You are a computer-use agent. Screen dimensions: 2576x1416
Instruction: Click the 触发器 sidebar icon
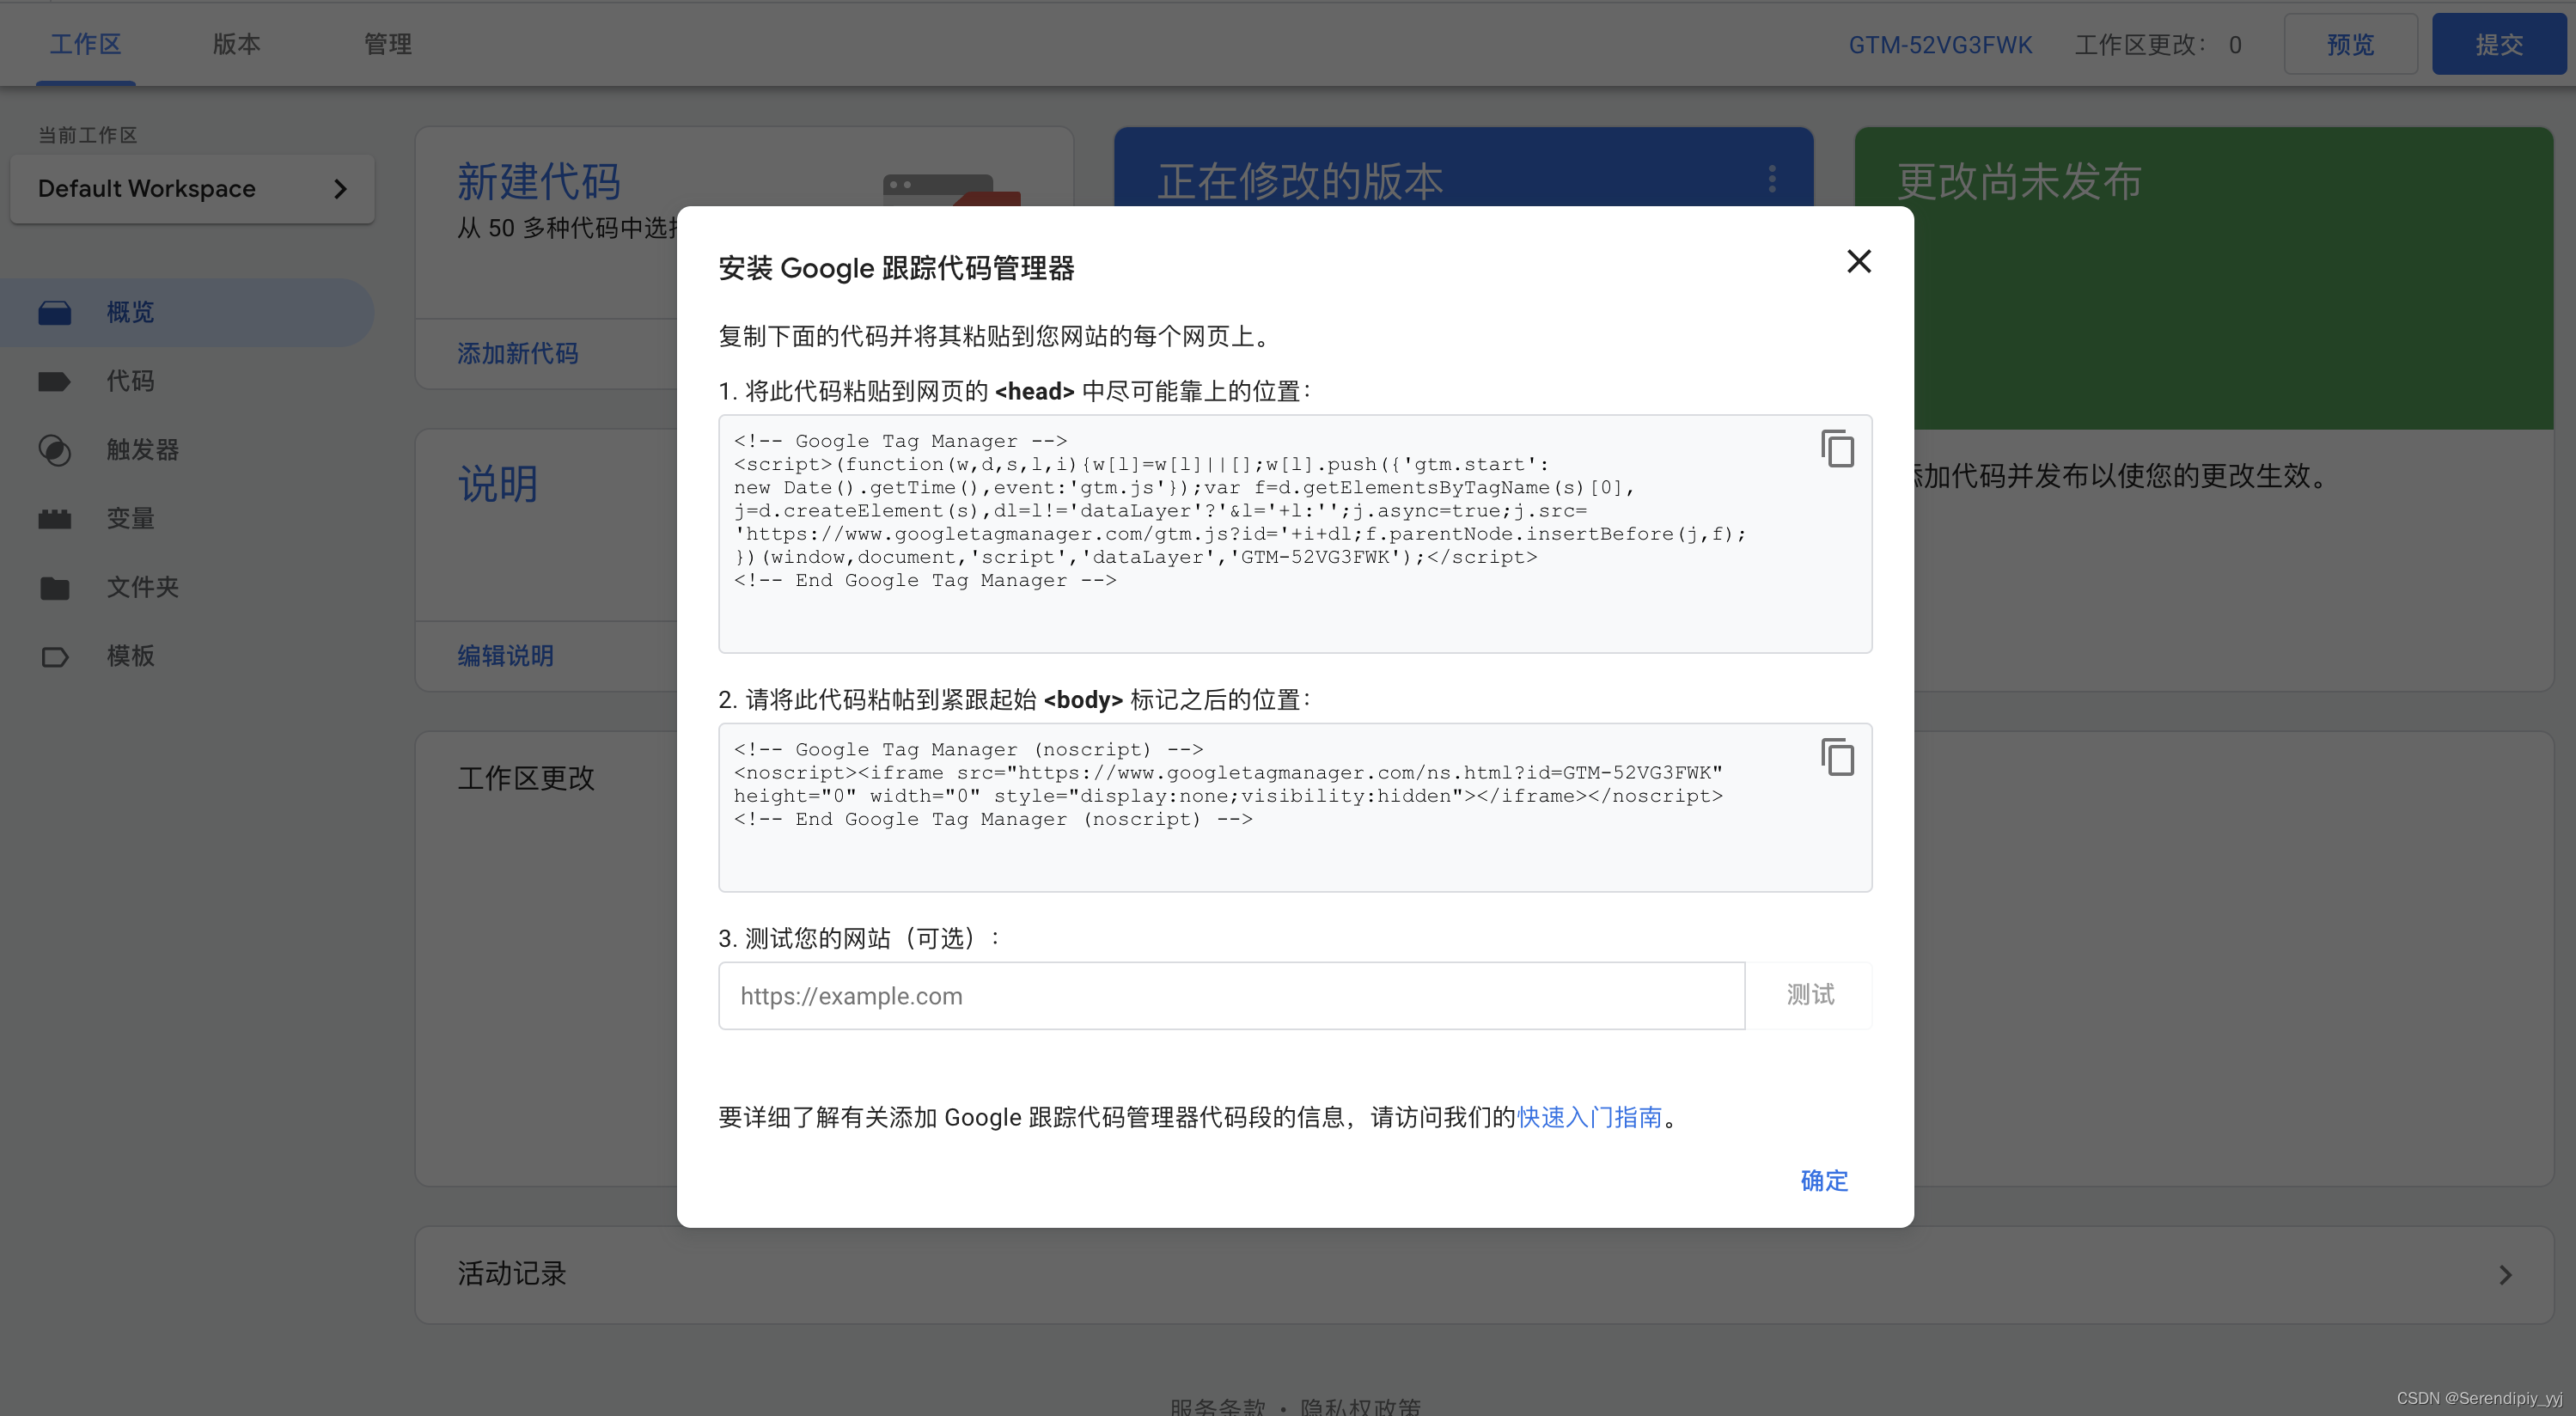pyautogui.click(x=54, y=450)
